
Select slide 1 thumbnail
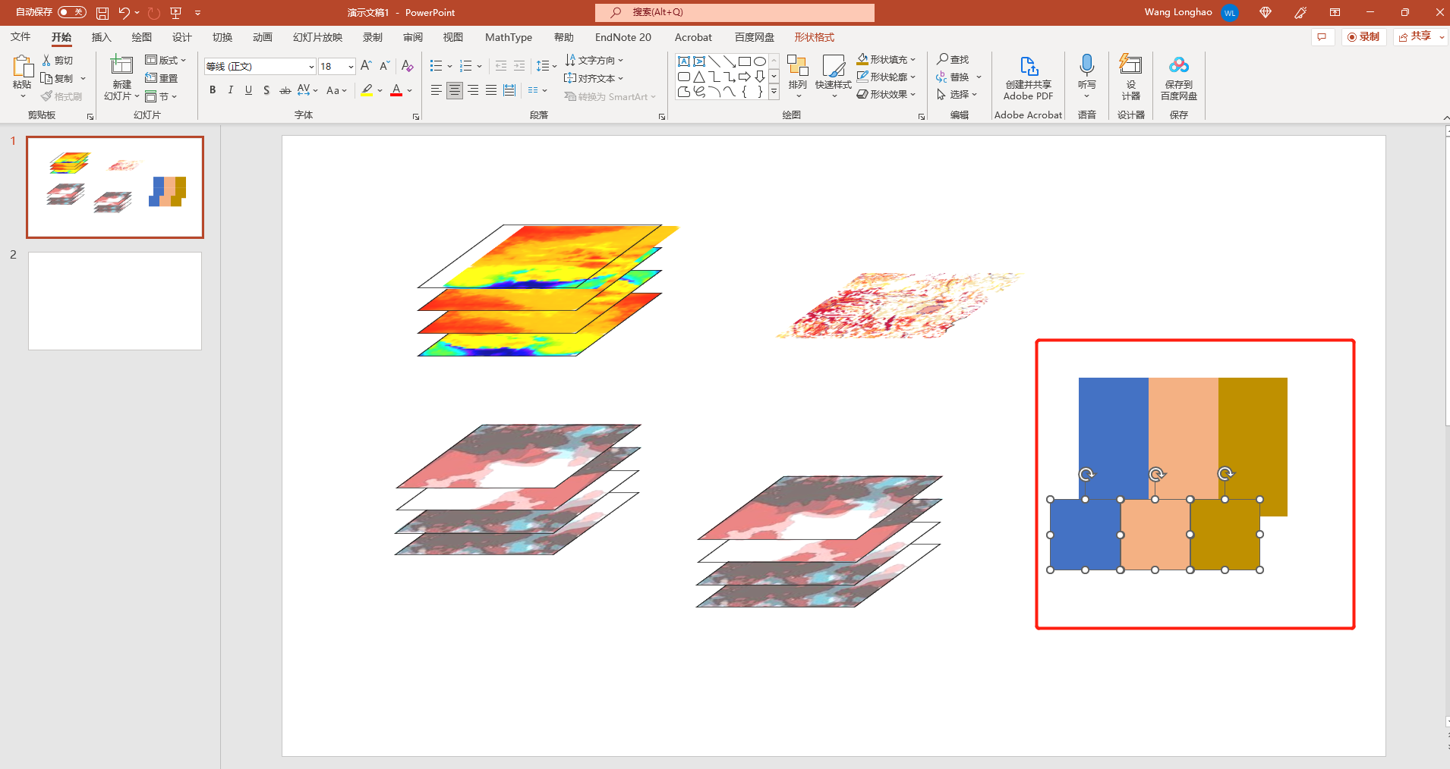(115, 187)
